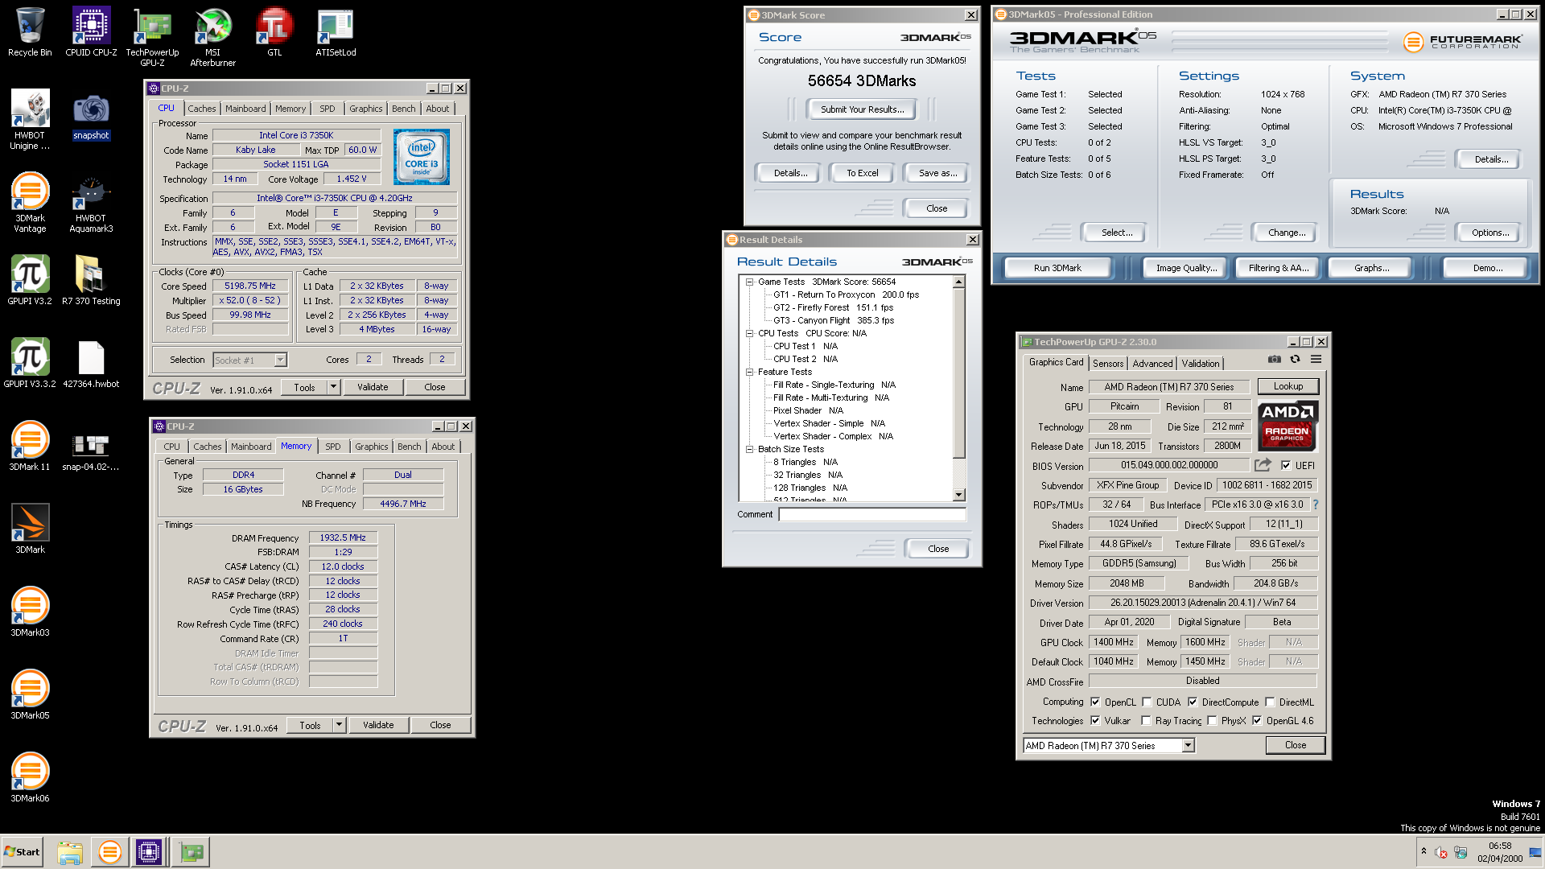Open the Recycle Bin desktop icon
This screenshot has width=1545, height=869.
pos(30,32)
